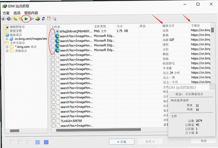
Task: Check the box for ?LinkId=309768
Action: [53, 121]
